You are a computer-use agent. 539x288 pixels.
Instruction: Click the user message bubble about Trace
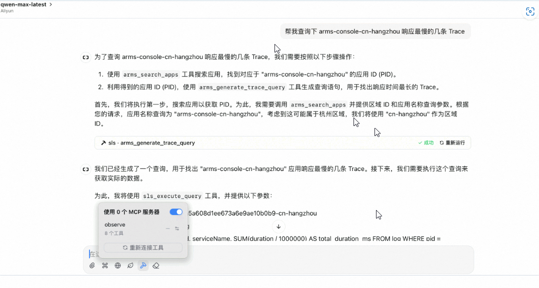[x=375, y=31]
